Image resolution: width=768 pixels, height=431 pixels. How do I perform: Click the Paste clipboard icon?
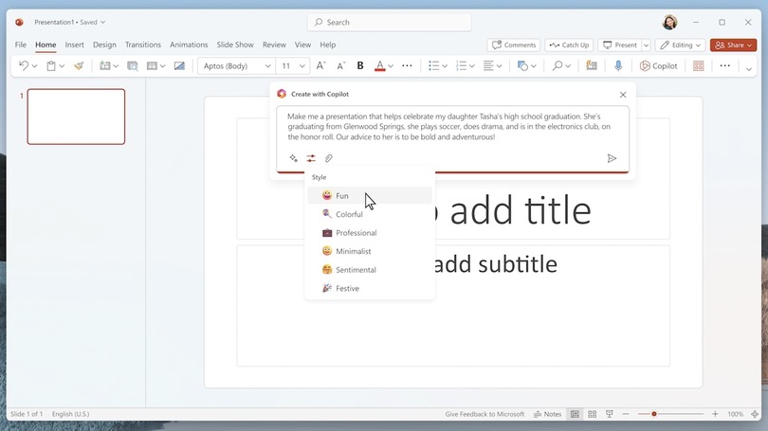pos(51,65)
